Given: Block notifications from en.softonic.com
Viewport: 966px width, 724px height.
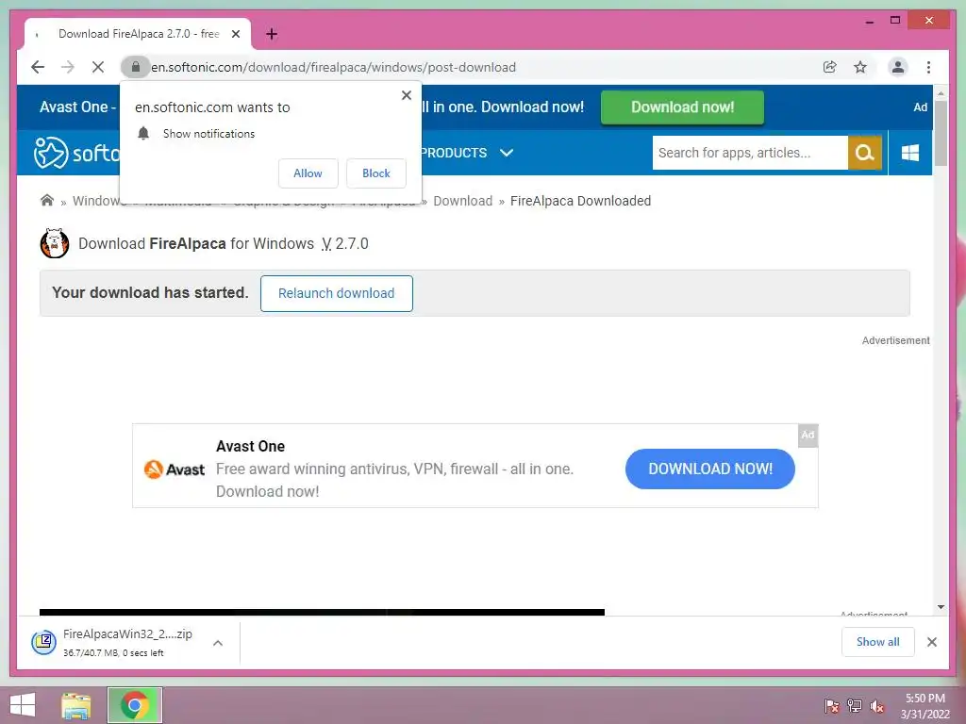Looking at the screenshot, I should pyautogui.click(x=375, y=173).
